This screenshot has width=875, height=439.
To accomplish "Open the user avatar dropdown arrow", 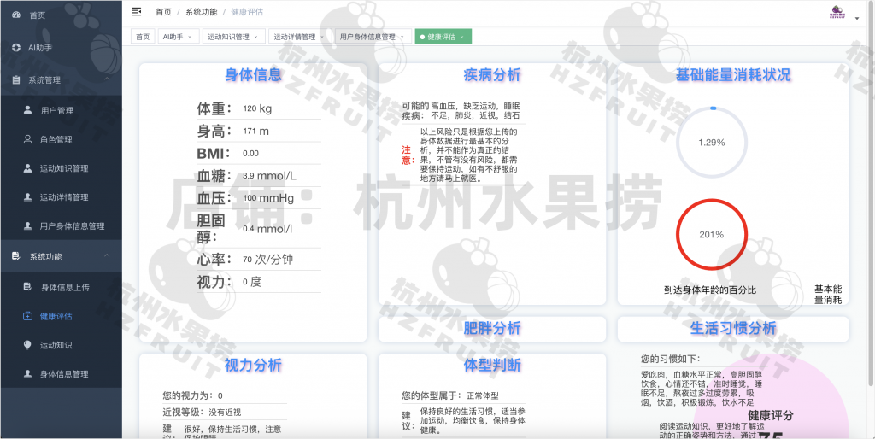I will (857, 18).
